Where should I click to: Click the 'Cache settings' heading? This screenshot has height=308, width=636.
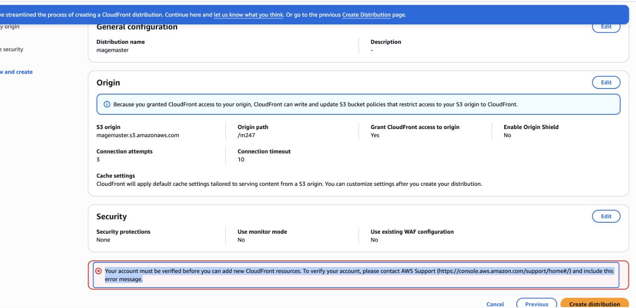(x=116, y=176)
